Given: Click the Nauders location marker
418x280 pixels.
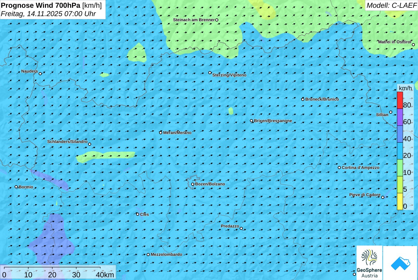Looking at the screenshot, I should coord(40,73).
